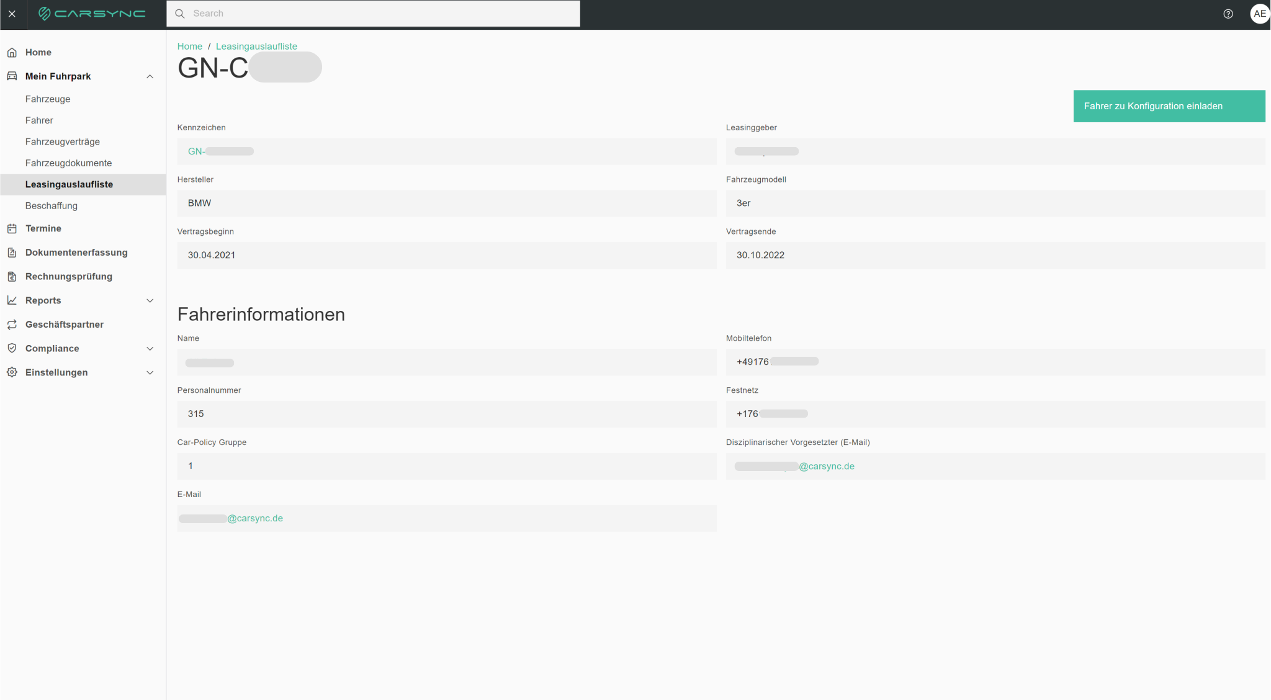Open the AE user avatar menu
Viewport: 1271px width, 700px height.
(x=1259, y=14)
